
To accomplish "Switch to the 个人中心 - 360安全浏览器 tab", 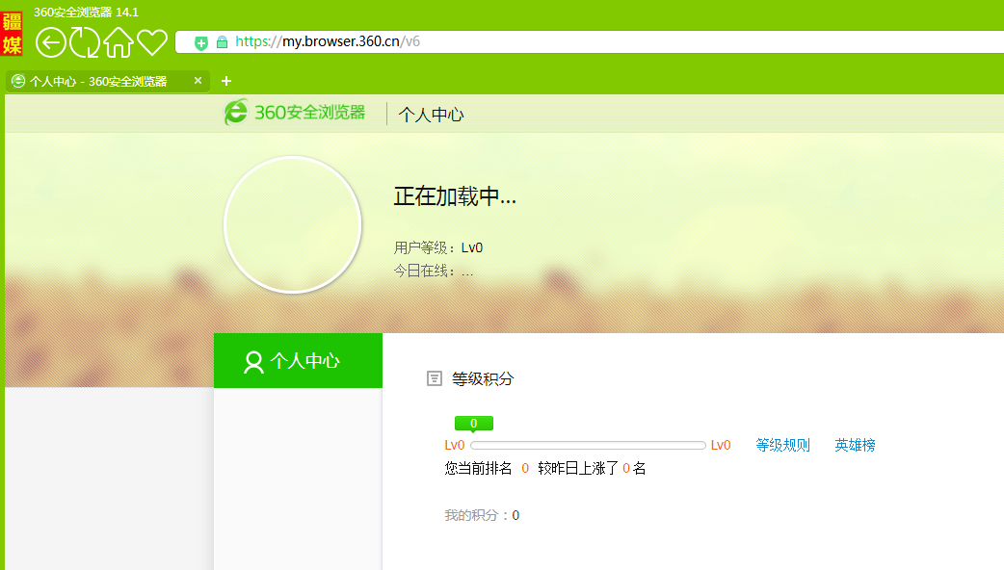I will pos(108,81).
